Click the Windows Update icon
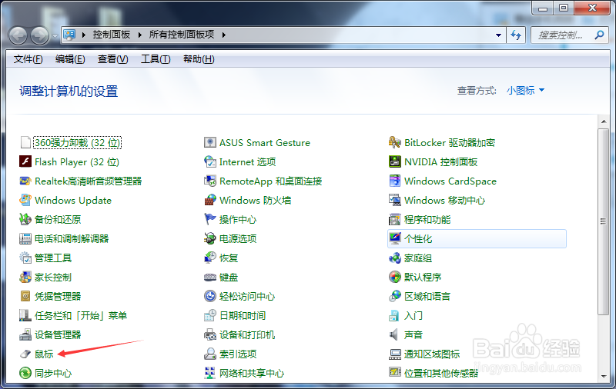This screenshot has width=616, height=389. pos(25,200)
